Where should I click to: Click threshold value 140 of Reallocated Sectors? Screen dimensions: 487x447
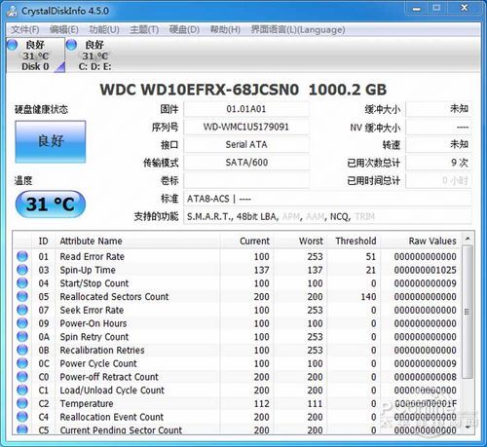point(368,296)
